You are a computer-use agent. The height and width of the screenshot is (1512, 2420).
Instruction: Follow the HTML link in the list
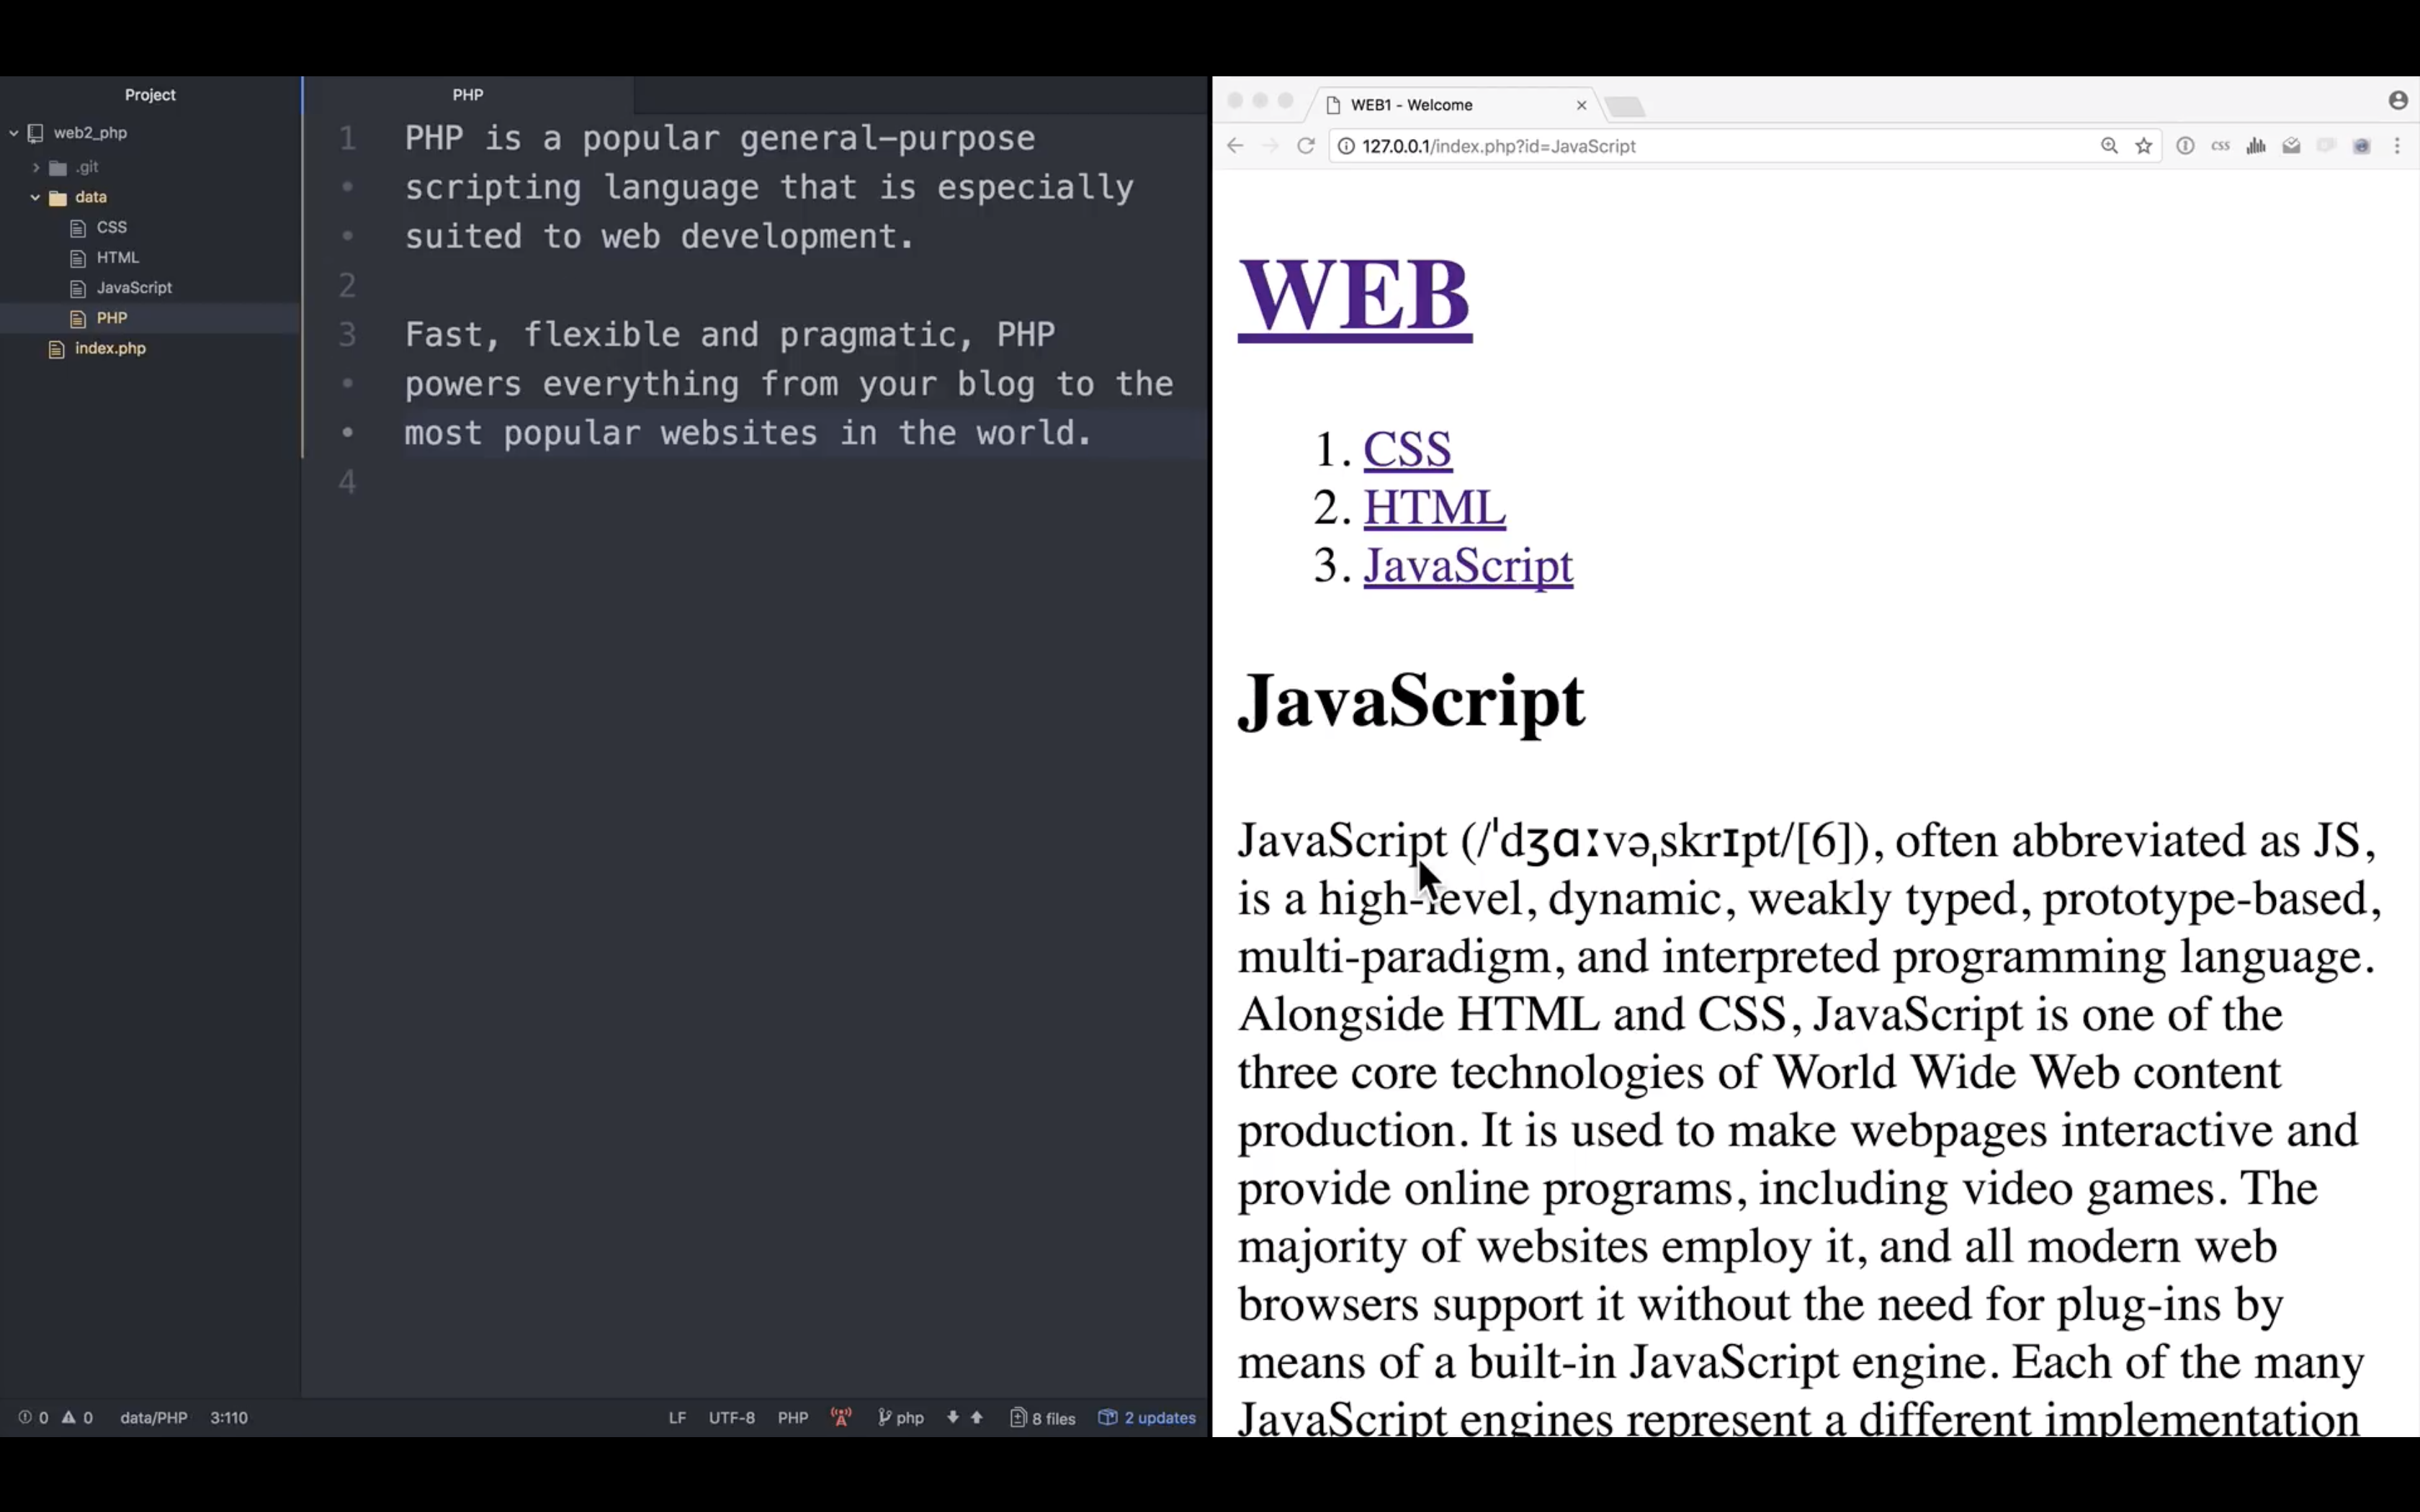(x=1434, y=507)
